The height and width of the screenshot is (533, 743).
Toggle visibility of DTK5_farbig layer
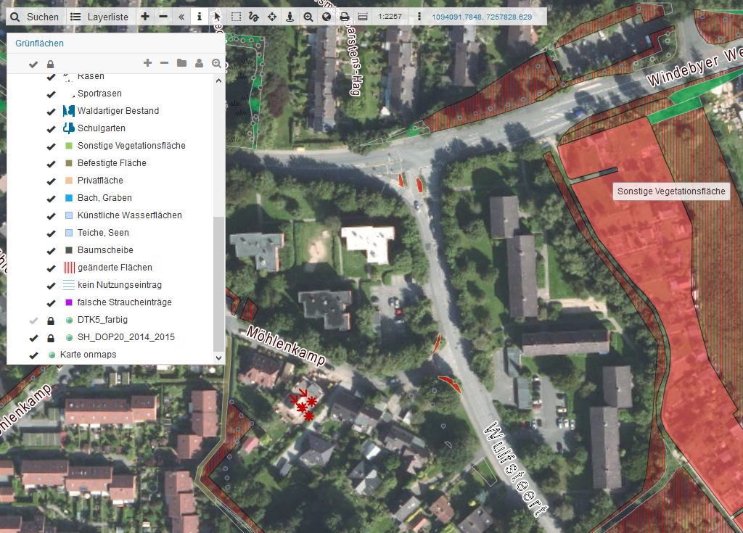pyautogui.click(x=33, y=320)
